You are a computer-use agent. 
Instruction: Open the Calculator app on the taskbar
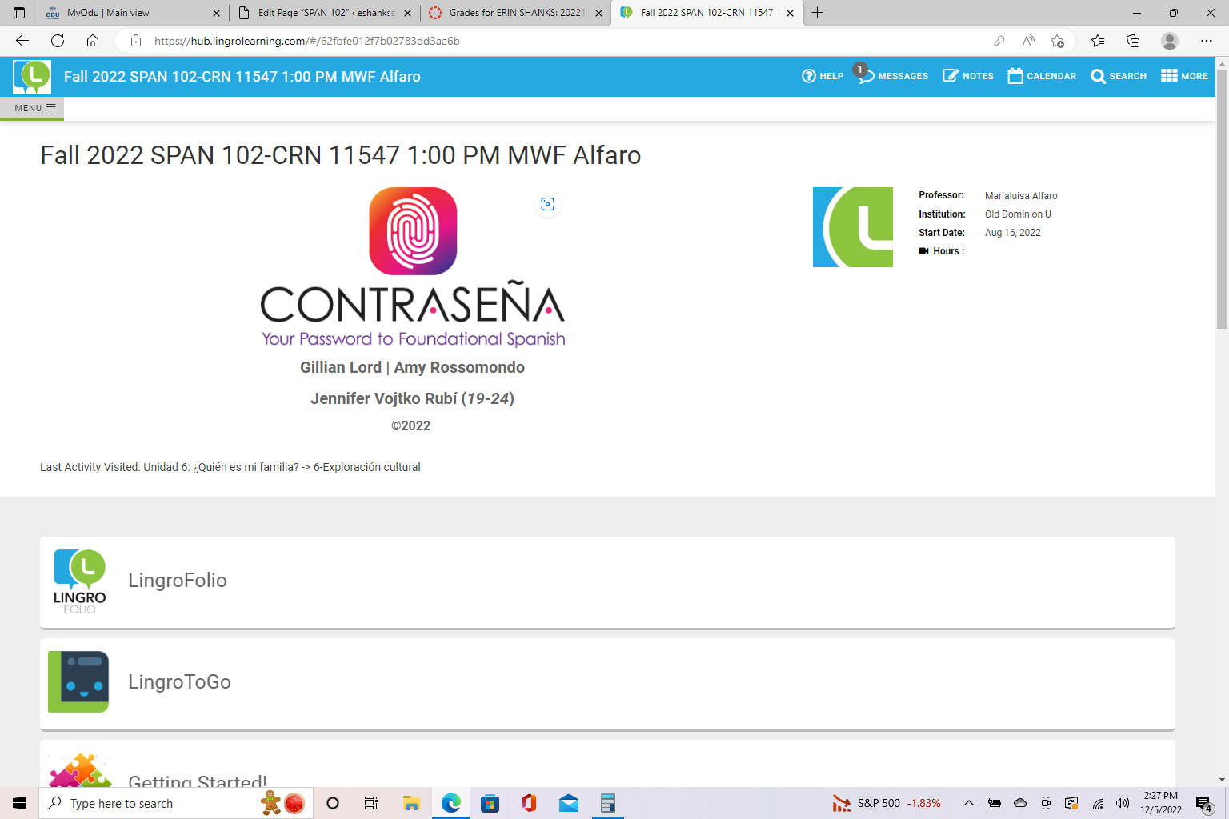608,803
